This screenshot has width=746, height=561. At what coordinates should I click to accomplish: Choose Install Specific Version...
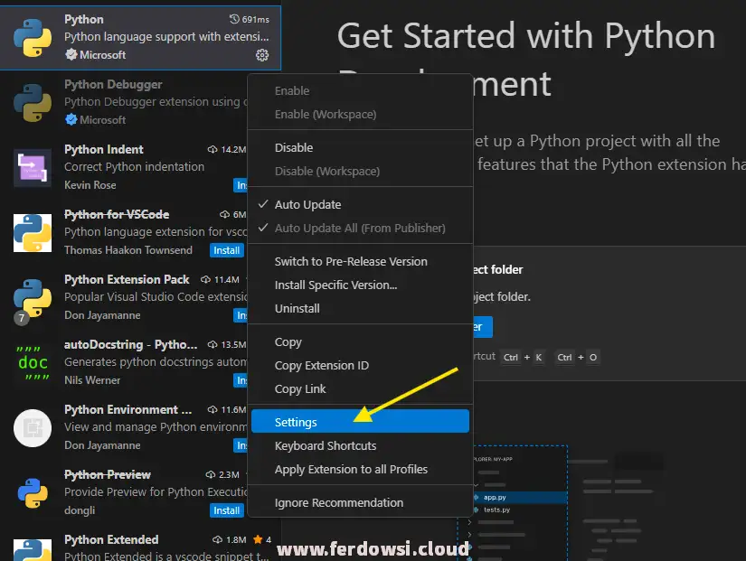[x=360, y=285]
